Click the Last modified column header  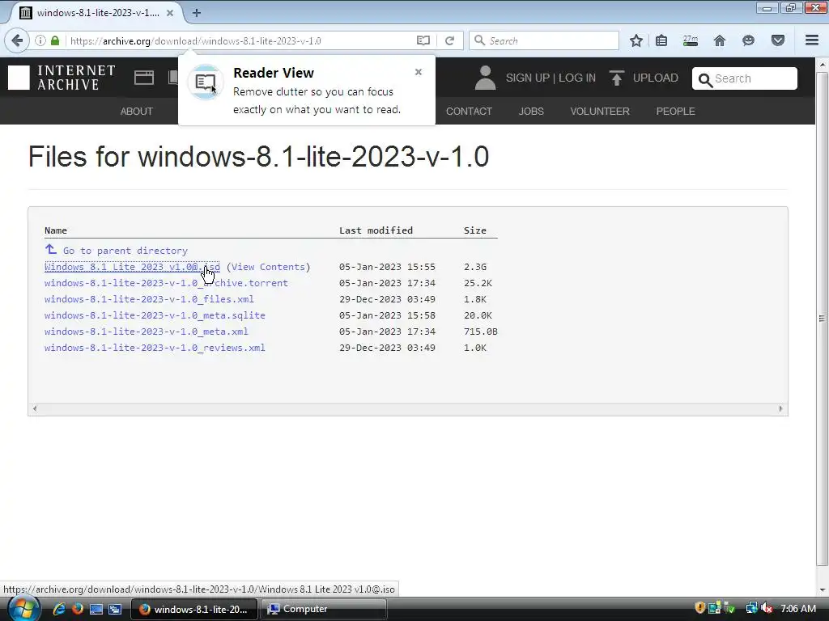click(x=376, y=230)
